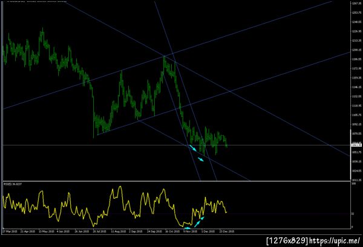Click the 2 Sep 2015 date label
The width and height of the screenshot is (363, 247).
pos(136,231)
